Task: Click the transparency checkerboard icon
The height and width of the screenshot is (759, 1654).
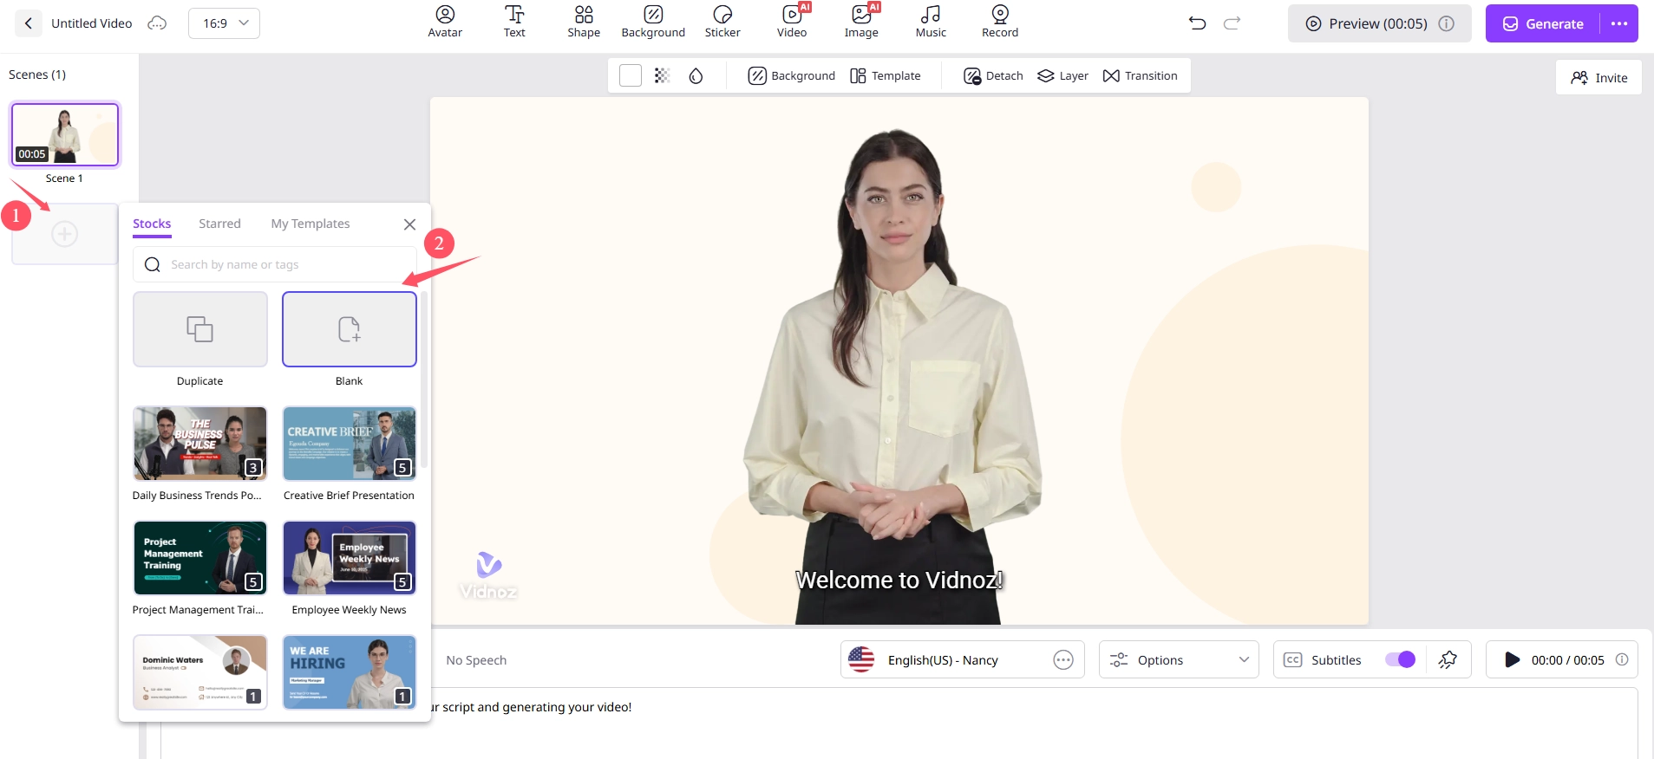Action: pyautogui.click(x=663, y=75)
